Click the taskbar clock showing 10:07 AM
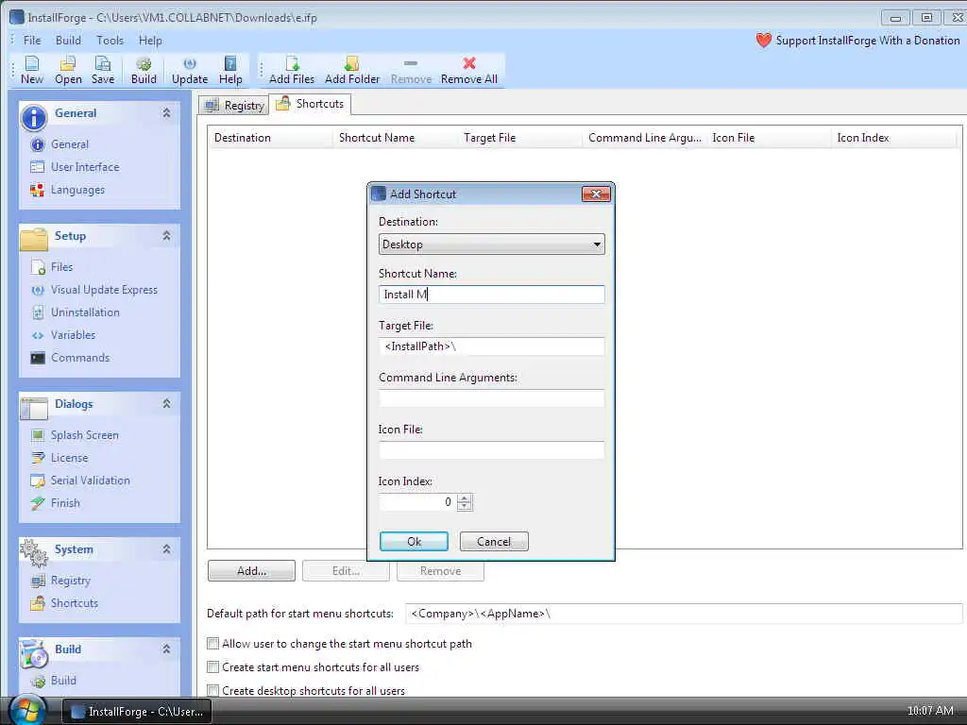967x725 pixels. (930, 710)
